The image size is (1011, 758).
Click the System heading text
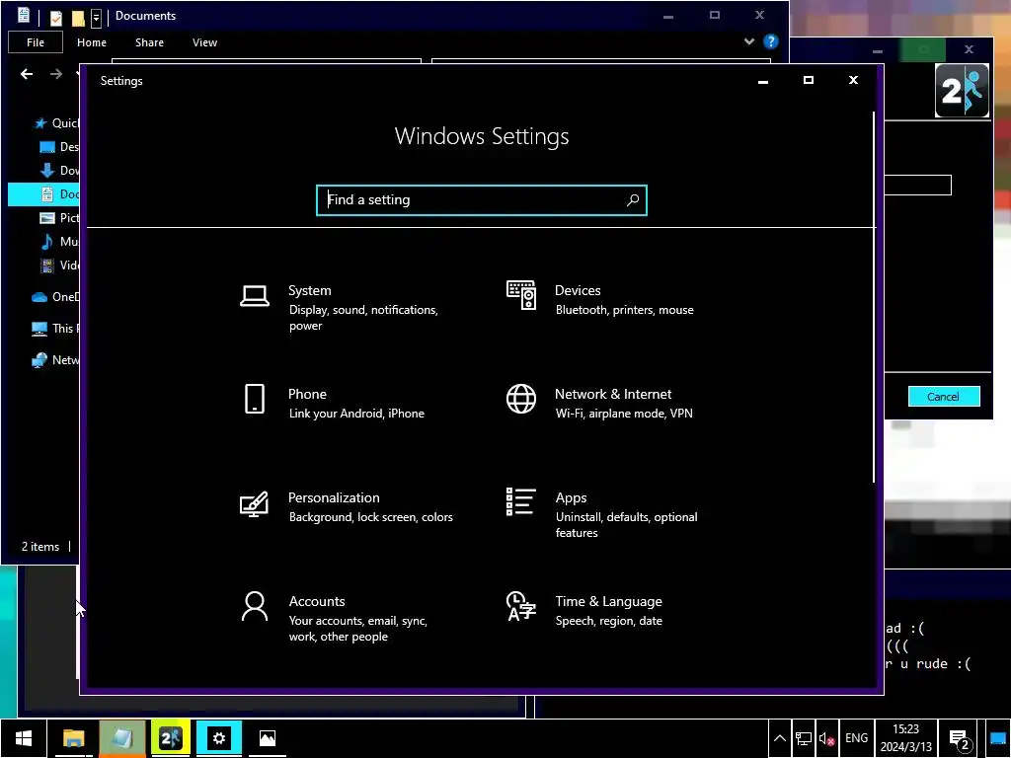pyautogui.click(x=309, y=291)
